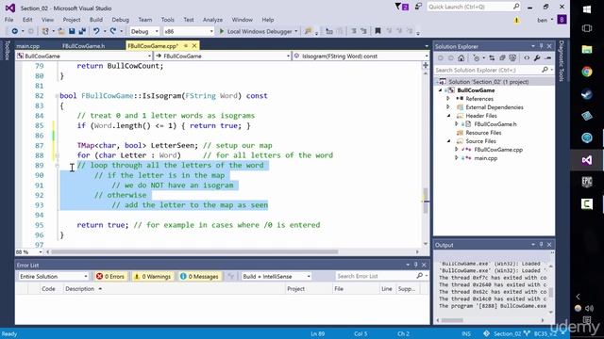This screenshot has height=339, width=604.
Task: Open the Debug configuration dropdown
Action: pyautogui.click(x=144, y=31)
